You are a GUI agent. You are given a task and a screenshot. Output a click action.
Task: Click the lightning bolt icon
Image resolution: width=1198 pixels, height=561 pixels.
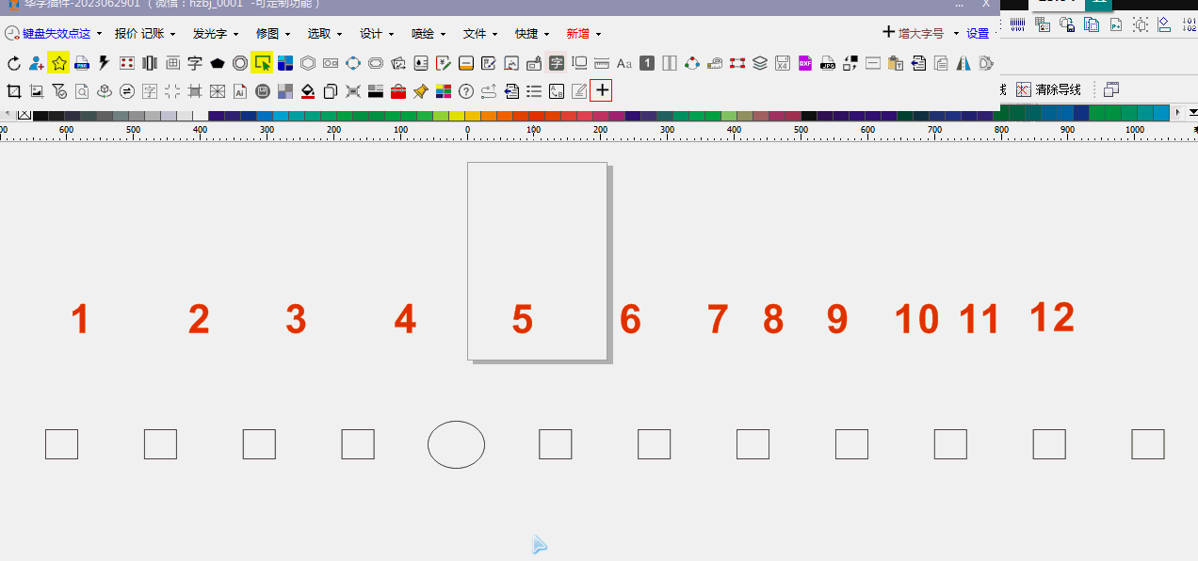coord(104,63)
